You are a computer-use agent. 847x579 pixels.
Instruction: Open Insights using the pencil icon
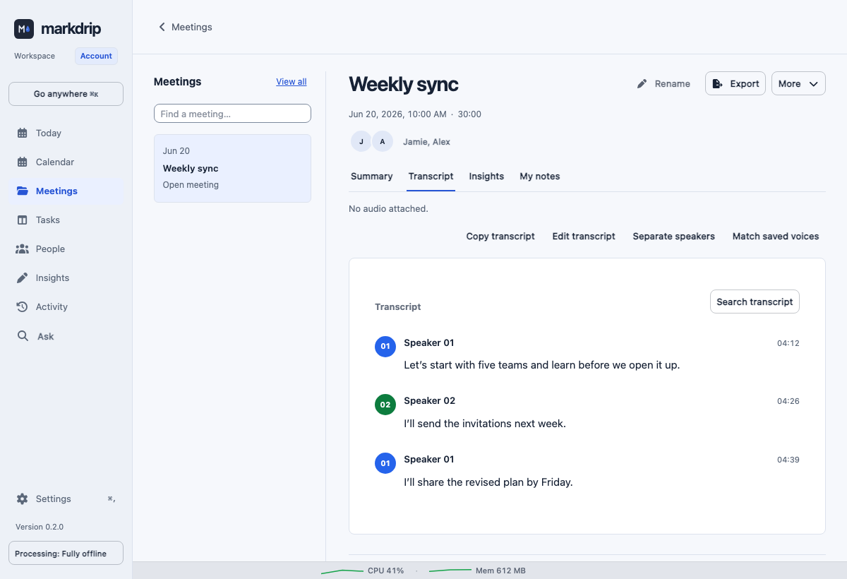tap(23, 277)
